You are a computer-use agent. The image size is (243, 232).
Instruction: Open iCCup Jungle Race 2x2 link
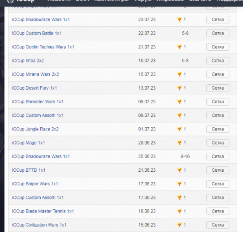(35, 129)
